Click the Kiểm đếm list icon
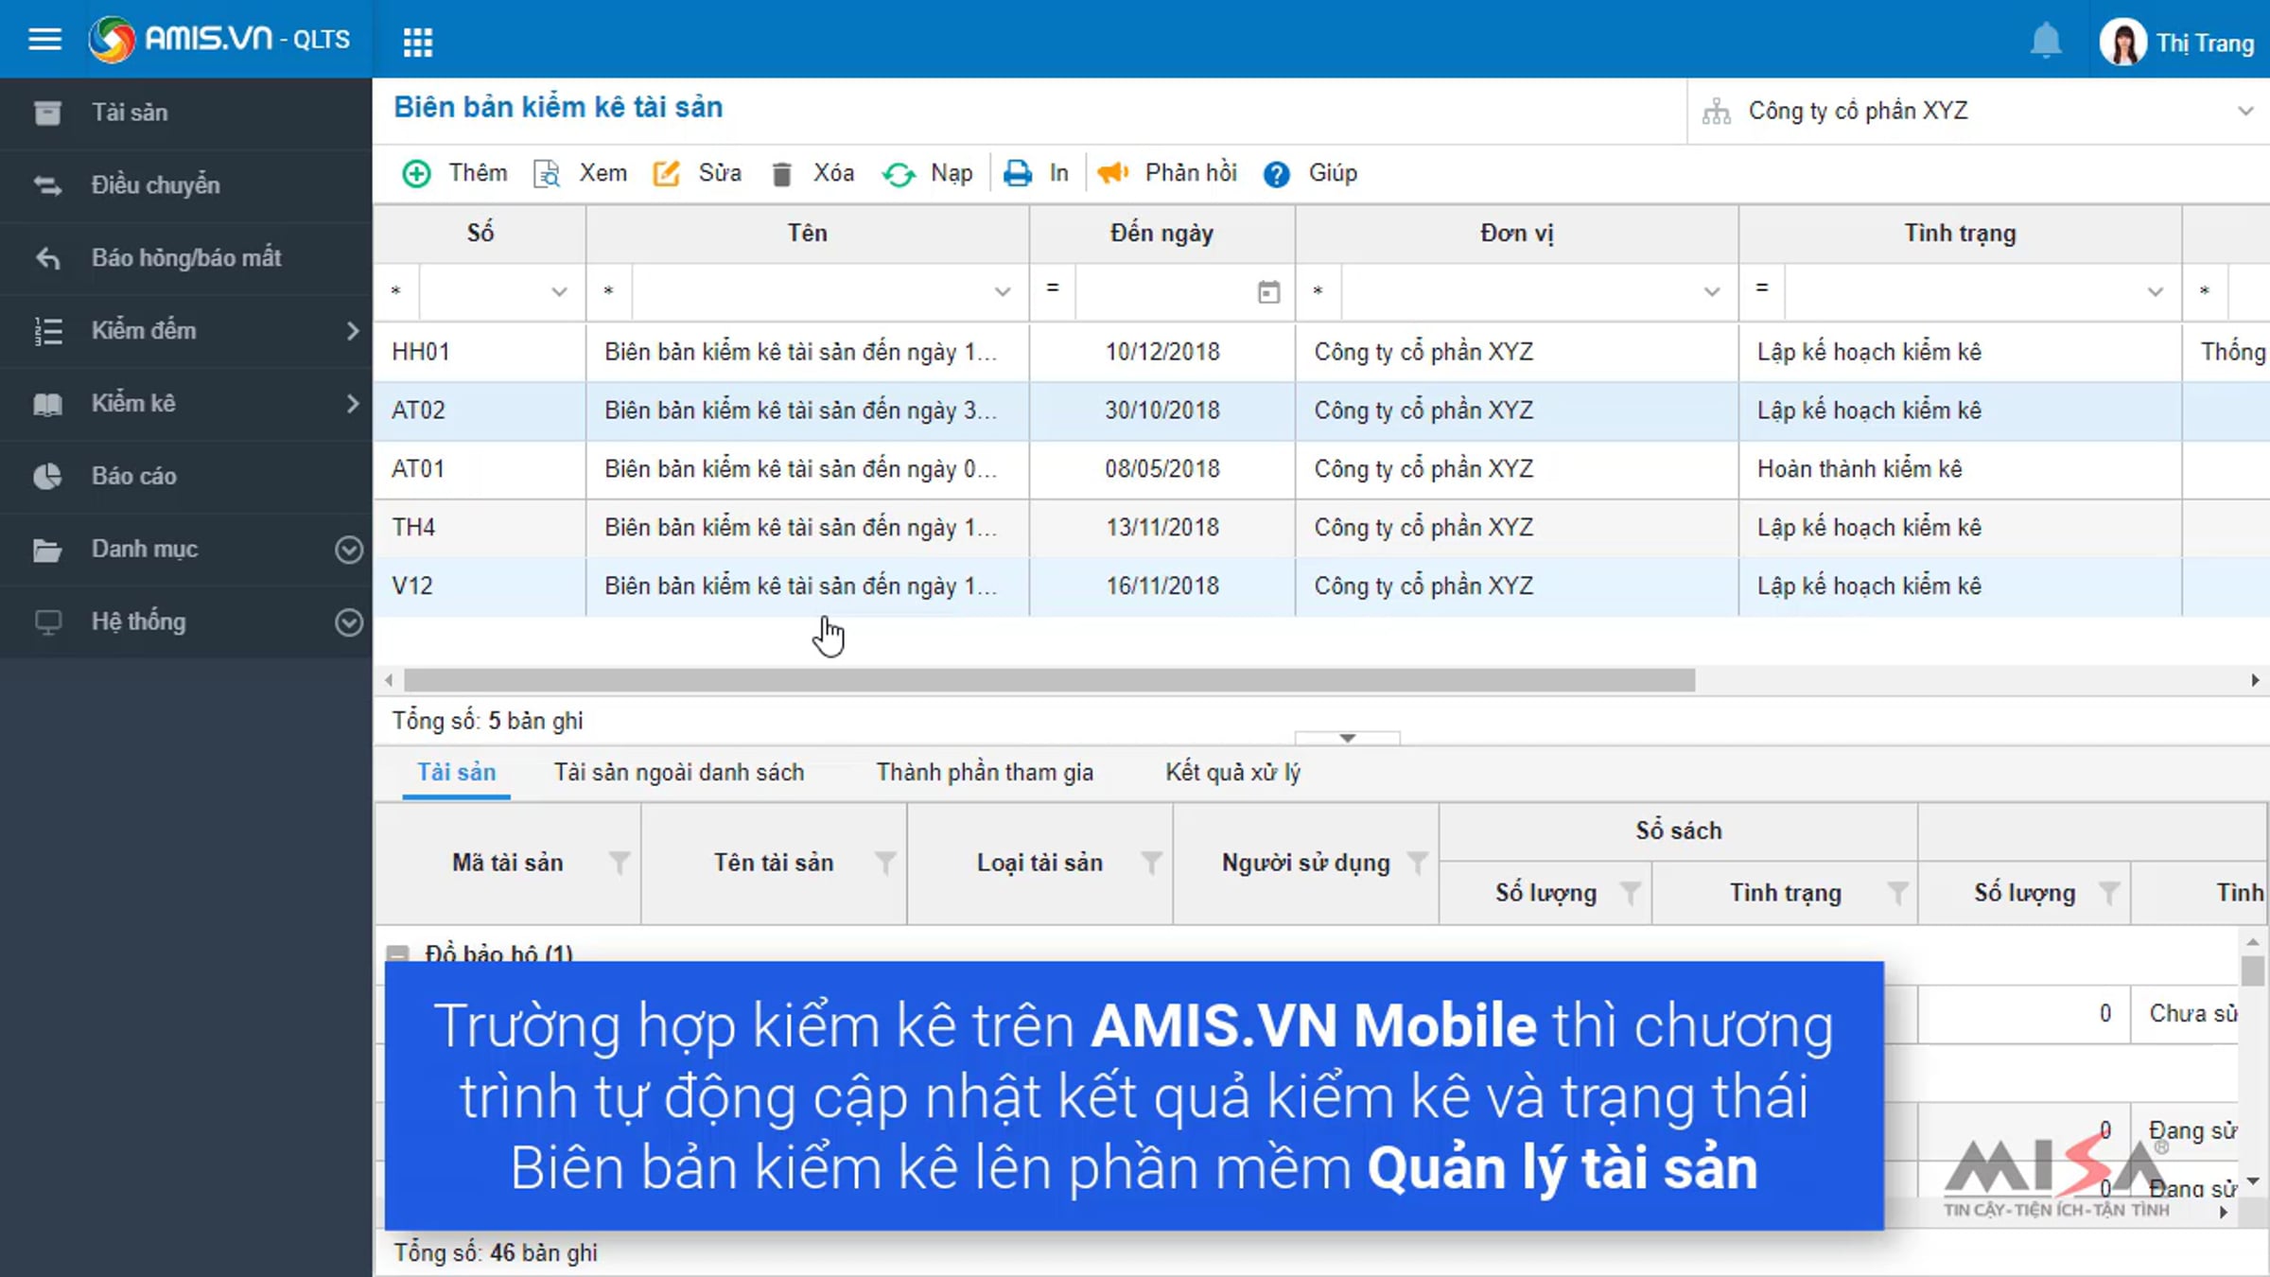Screen dimensions: 2270x1277 coord(47,330)
